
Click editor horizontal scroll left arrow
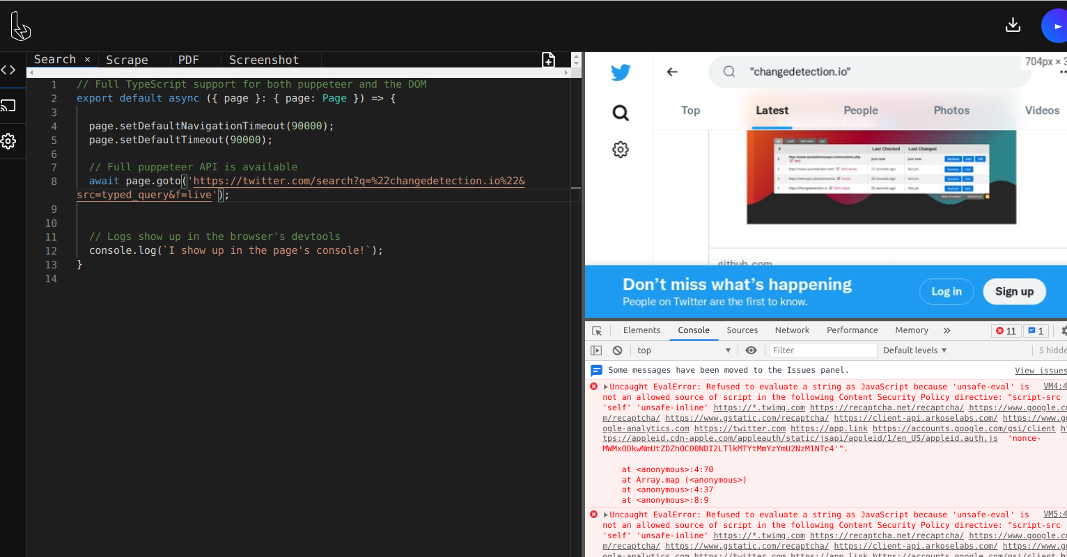[31, 72]
